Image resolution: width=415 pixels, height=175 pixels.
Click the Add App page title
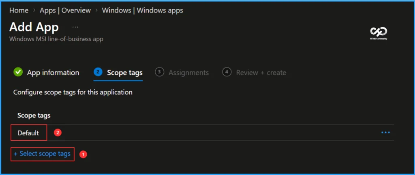click(34, 27)
